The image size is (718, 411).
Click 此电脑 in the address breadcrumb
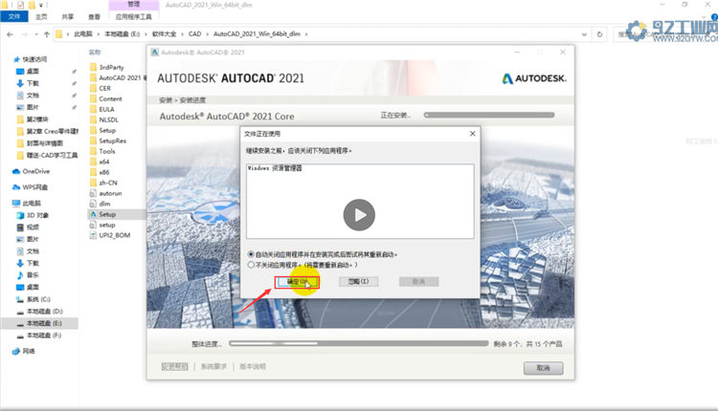(x=83, y=33)
